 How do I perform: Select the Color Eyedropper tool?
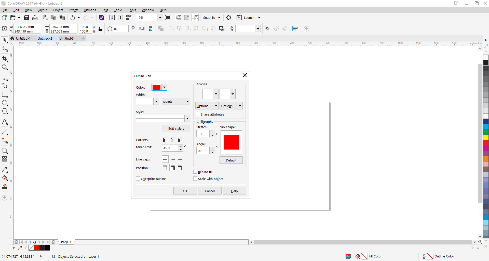point(5,169)
